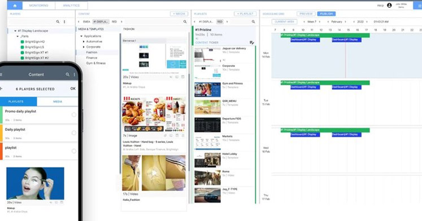Viewport: 422px width, 221px height.
Task: Go to next month after February
Action: coord(346,22)
